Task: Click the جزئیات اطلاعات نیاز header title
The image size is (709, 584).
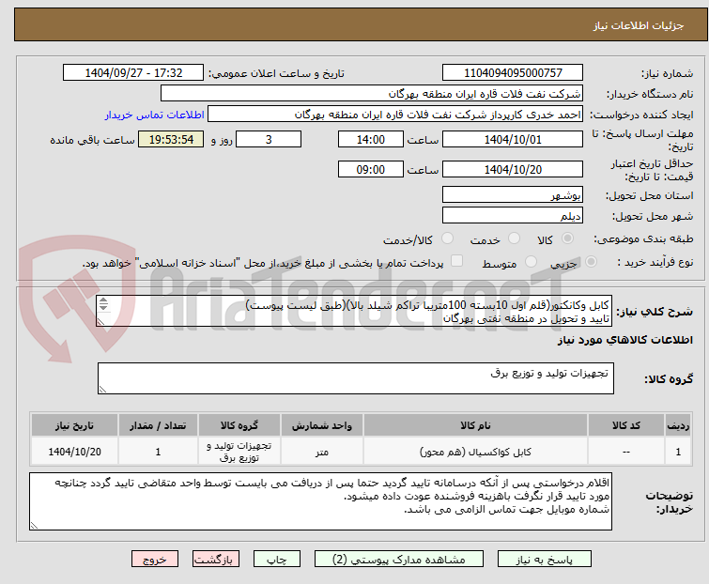Action: (638, 25)
